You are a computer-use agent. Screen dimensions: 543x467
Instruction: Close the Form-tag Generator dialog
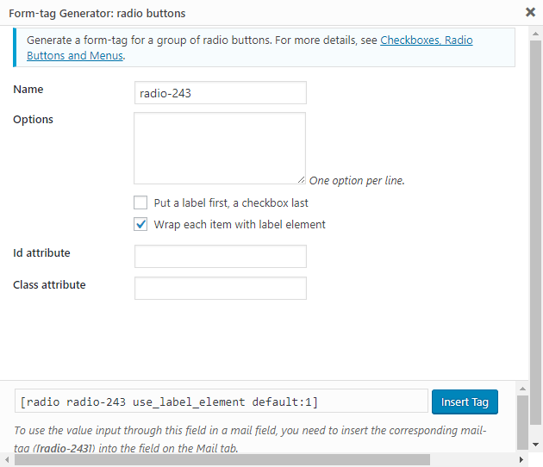(x=531, y=13)
